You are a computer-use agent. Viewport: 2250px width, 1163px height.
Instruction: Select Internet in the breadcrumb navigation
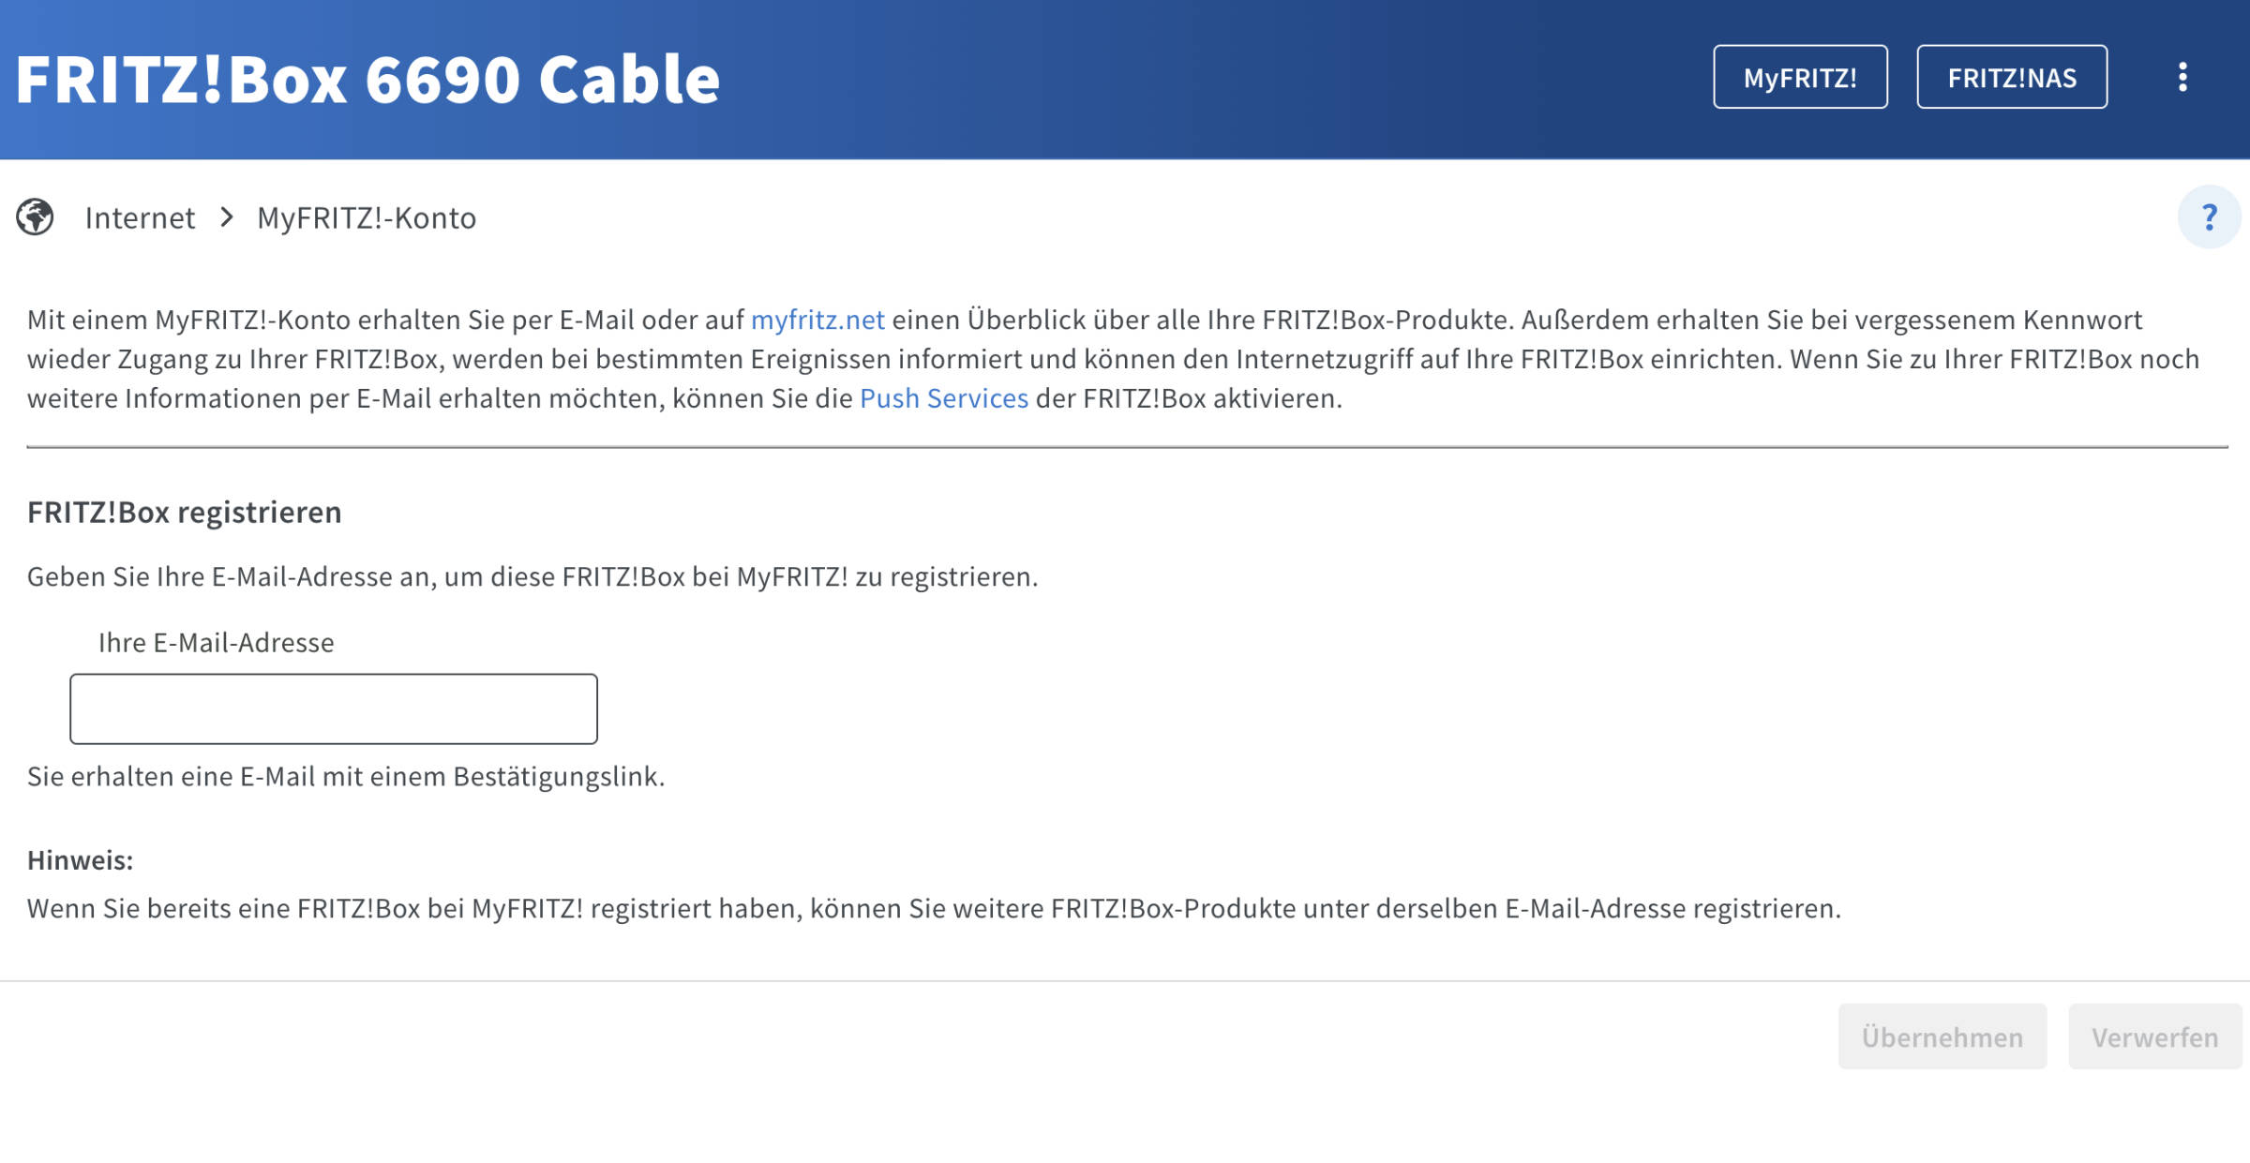click(141, 216)
